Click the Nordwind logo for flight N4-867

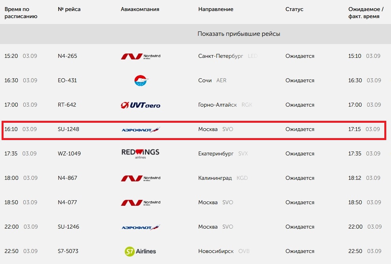(x=141, y=178)
